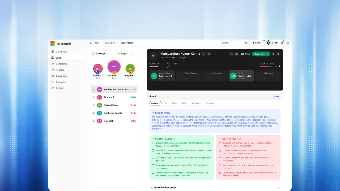Collapse the Interview Recording section chevron
The image size is (340, 191).
[x=279, y=188]
